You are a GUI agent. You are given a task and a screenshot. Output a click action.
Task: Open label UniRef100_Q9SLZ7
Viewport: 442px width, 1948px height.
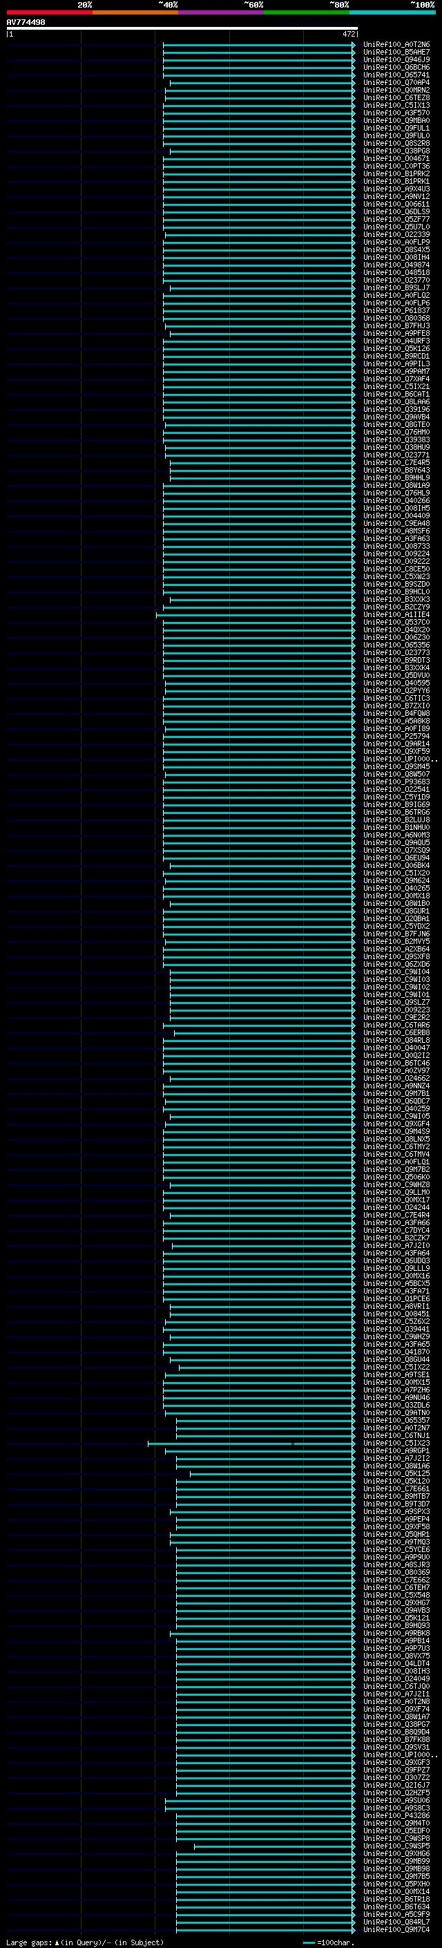coord(396,1002)
